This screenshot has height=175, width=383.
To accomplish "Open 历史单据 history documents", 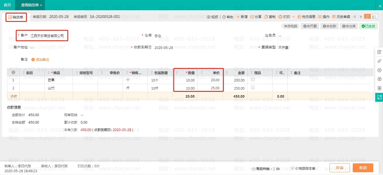I will [x=341, y=17].
